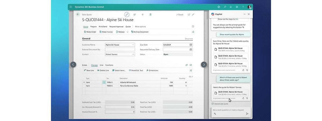Close the Copilot pane
The image size is (322, 121).
249,14
